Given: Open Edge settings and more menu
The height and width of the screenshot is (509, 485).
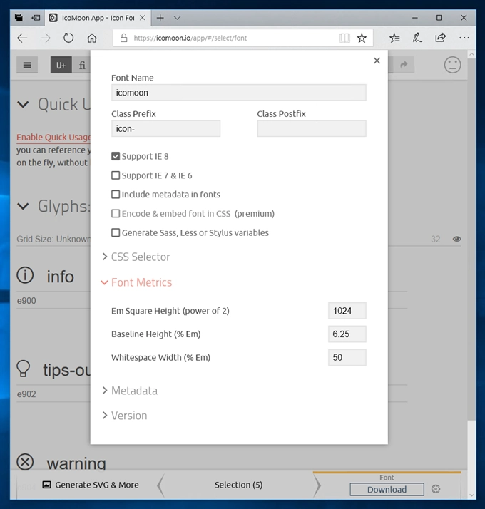Looking at the screenshot, I should tap(464, 38).
